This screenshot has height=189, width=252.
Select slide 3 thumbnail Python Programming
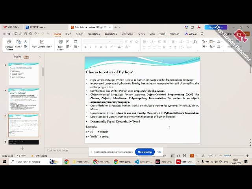tap(24, 74)
